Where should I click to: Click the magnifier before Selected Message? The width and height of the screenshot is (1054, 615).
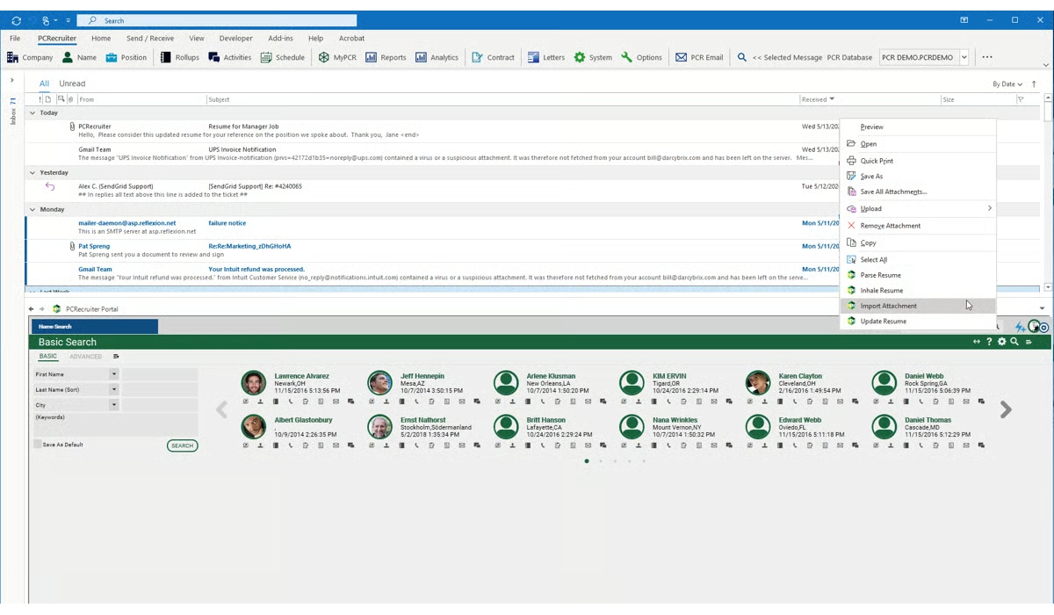742,57
